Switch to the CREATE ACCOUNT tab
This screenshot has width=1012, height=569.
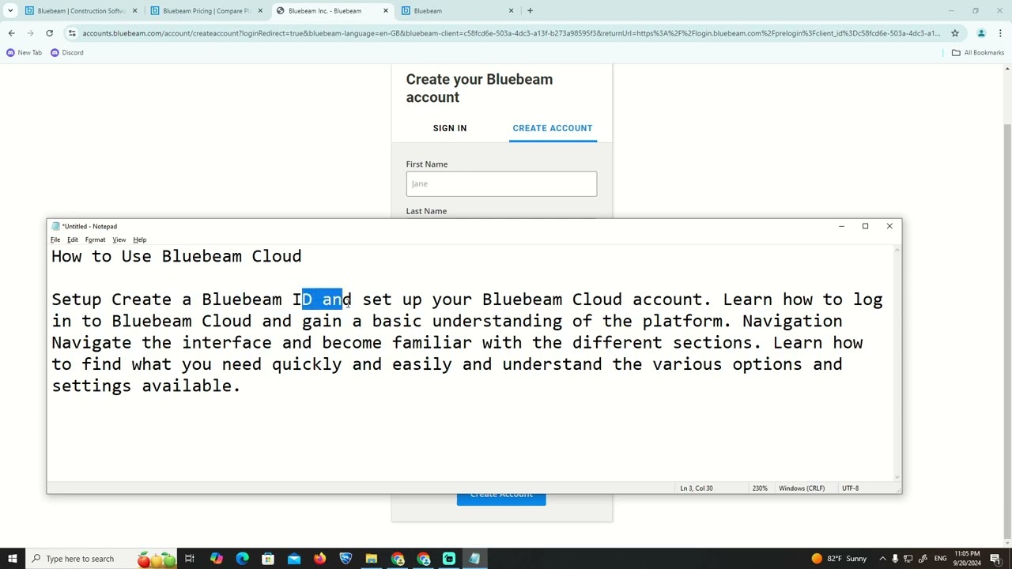point(553,128)
